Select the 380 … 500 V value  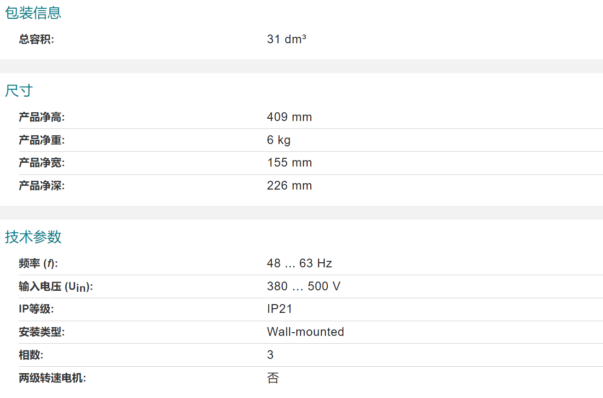(x=304, y=287)
